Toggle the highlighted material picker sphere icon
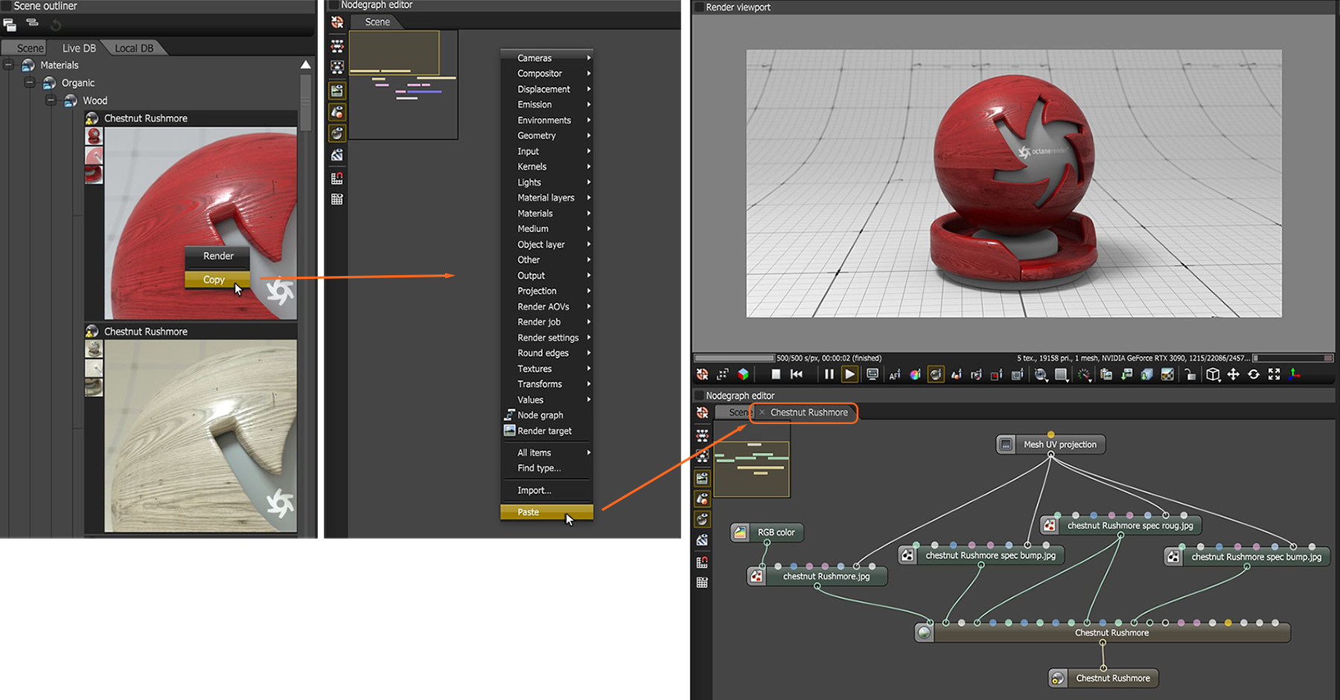 (x=936, y=374)
